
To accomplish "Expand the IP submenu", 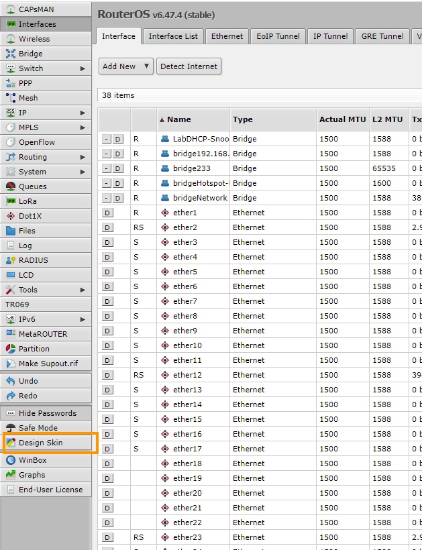I will pyautogui.click(x=83, y=113).
